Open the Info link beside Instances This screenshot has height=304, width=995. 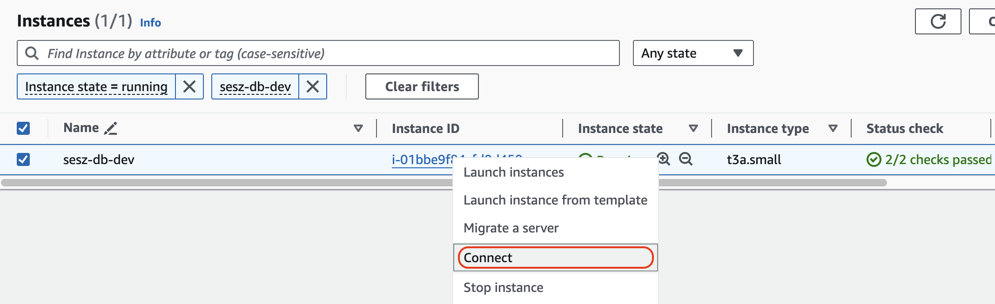pyautogui.click(x=150, y=23)
